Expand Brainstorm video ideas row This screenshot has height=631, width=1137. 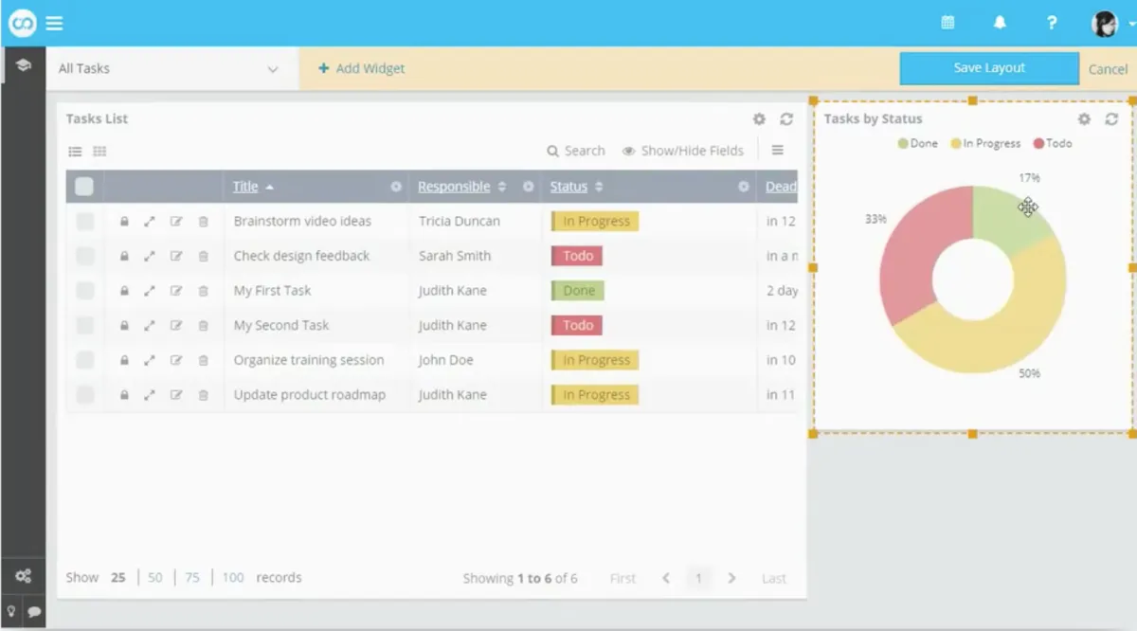pos(150,222)
